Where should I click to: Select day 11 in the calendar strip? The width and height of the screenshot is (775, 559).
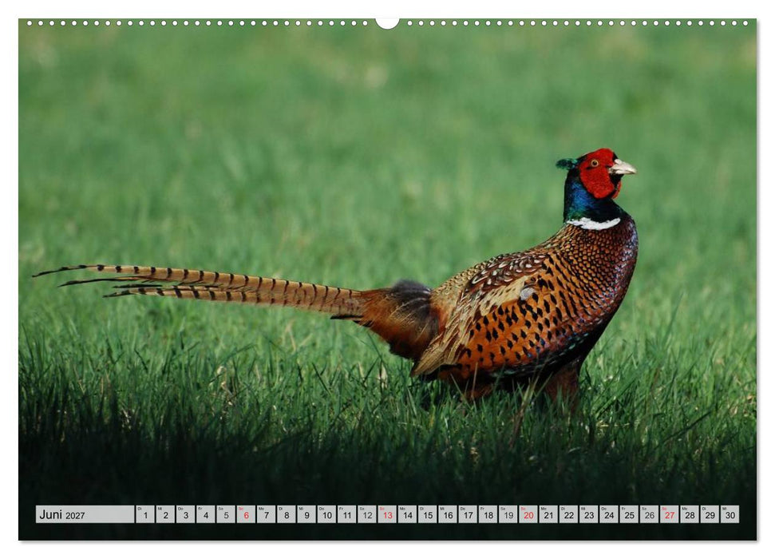(347, 514)
